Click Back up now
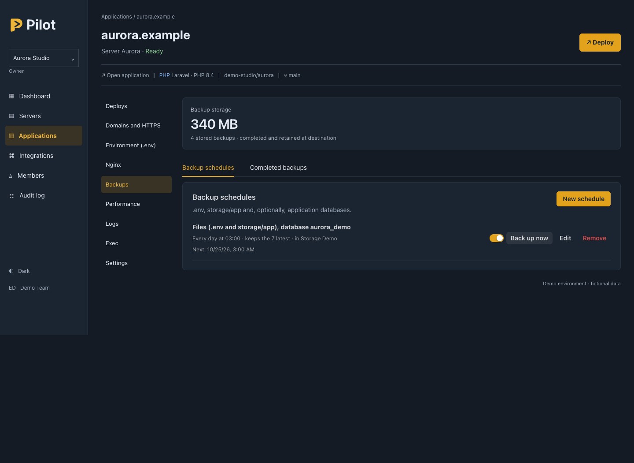Screen dimensions: 634x463 529,238
